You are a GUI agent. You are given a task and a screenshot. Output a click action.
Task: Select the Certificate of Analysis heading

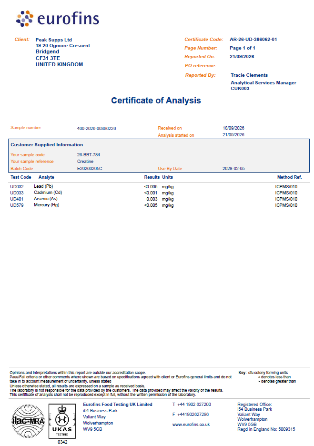156,101
